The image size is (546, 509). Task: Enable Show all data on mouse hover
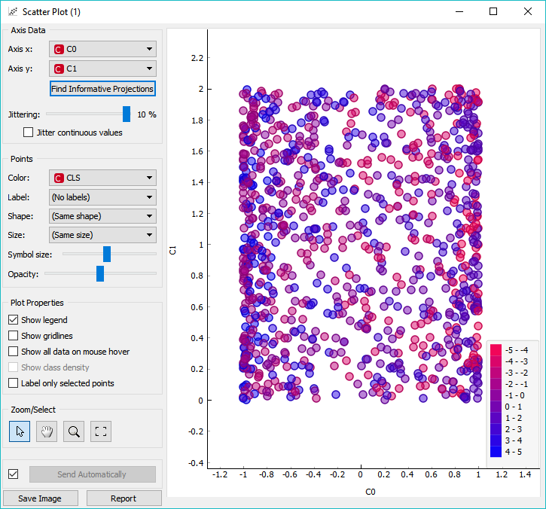point(14,352)
